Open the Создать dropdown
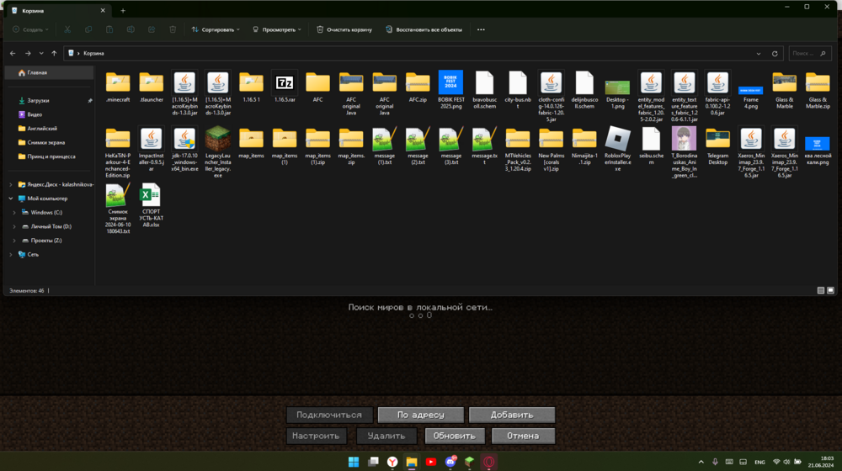Image resolution: width=842 pixels, height=471 pixels. (30, 29)
